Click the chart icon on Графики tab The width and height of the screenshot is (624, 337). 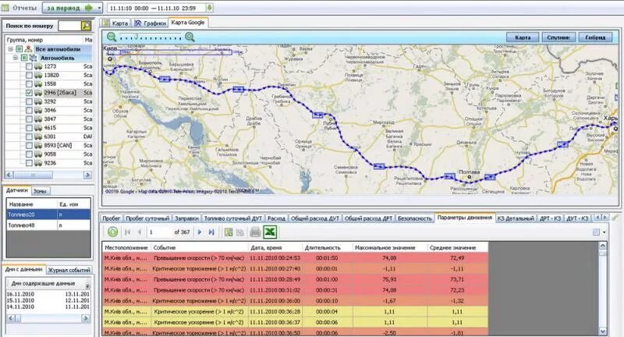coord(138,23)
